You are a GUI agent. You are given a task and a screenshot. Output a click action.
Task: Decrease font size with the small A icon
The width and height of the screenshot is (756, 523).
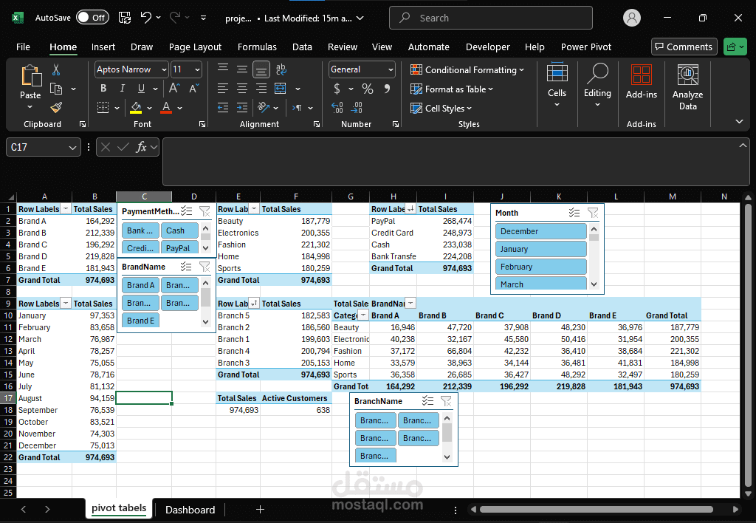[x=194, y=89]
